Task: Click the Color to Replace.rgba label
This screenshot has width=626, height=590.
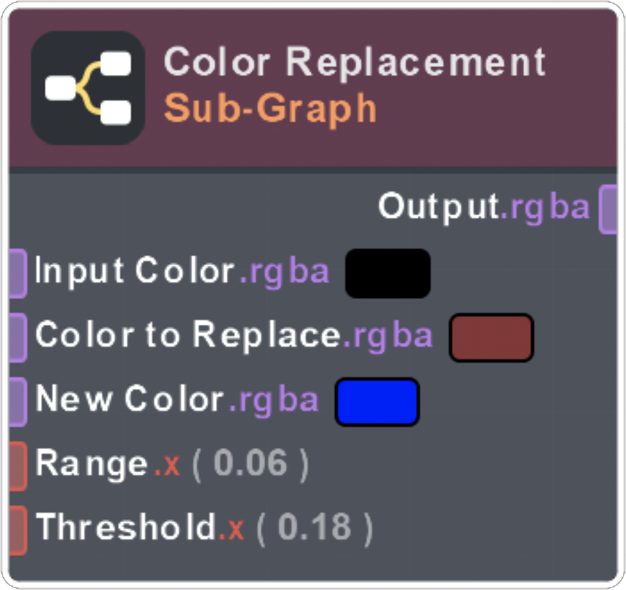Action: coord(233,336)
